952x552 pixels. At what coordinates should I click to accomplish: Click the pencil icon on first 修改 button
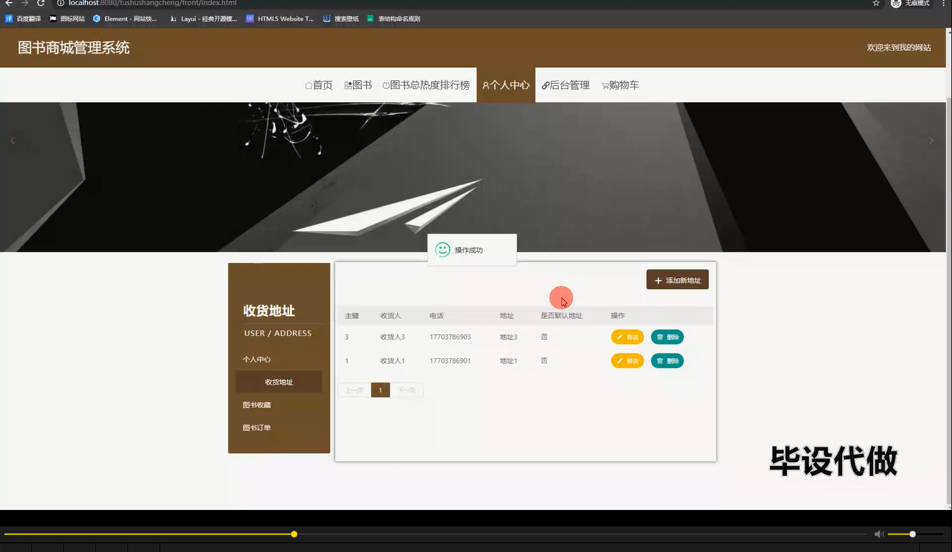[x=620, y=337]
